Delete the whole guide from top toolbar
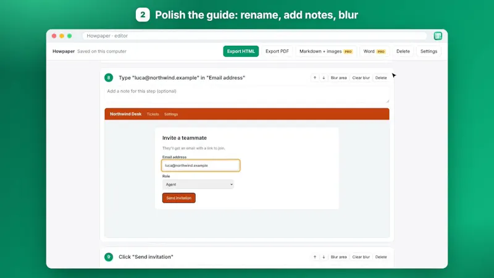Screen dimensions: 494x278 (403, 51)
